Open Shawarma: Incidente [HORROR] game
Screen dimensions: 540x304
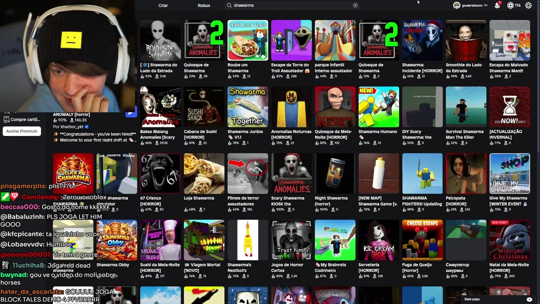[422, 40]
